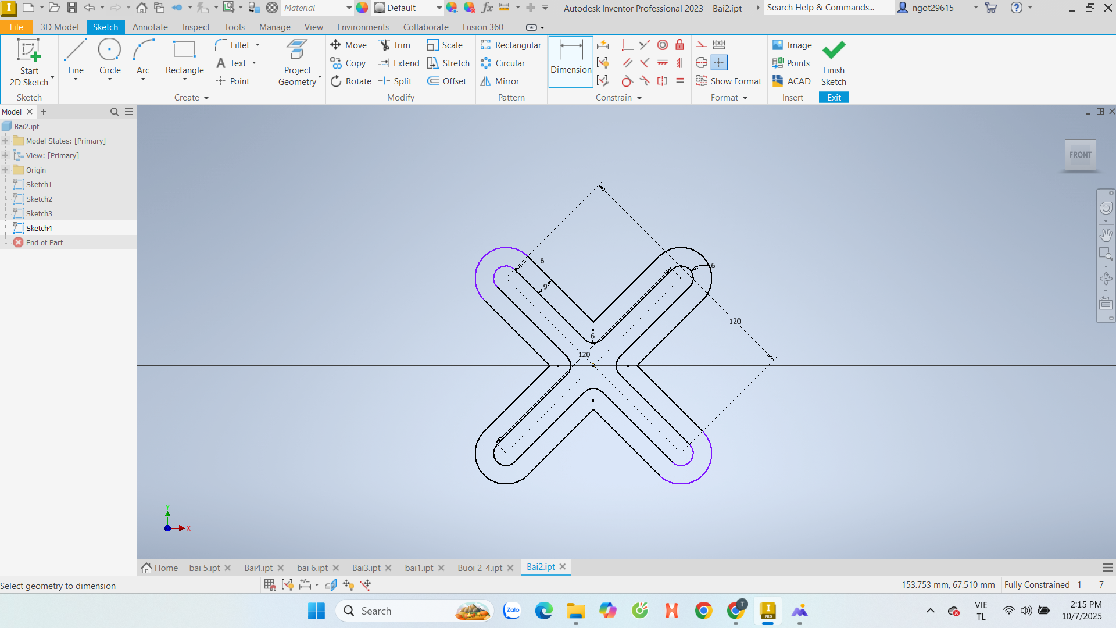Switch to the Bai3.ipt document tab
This screenshot has width=1116, height=628.
(366, 568)
